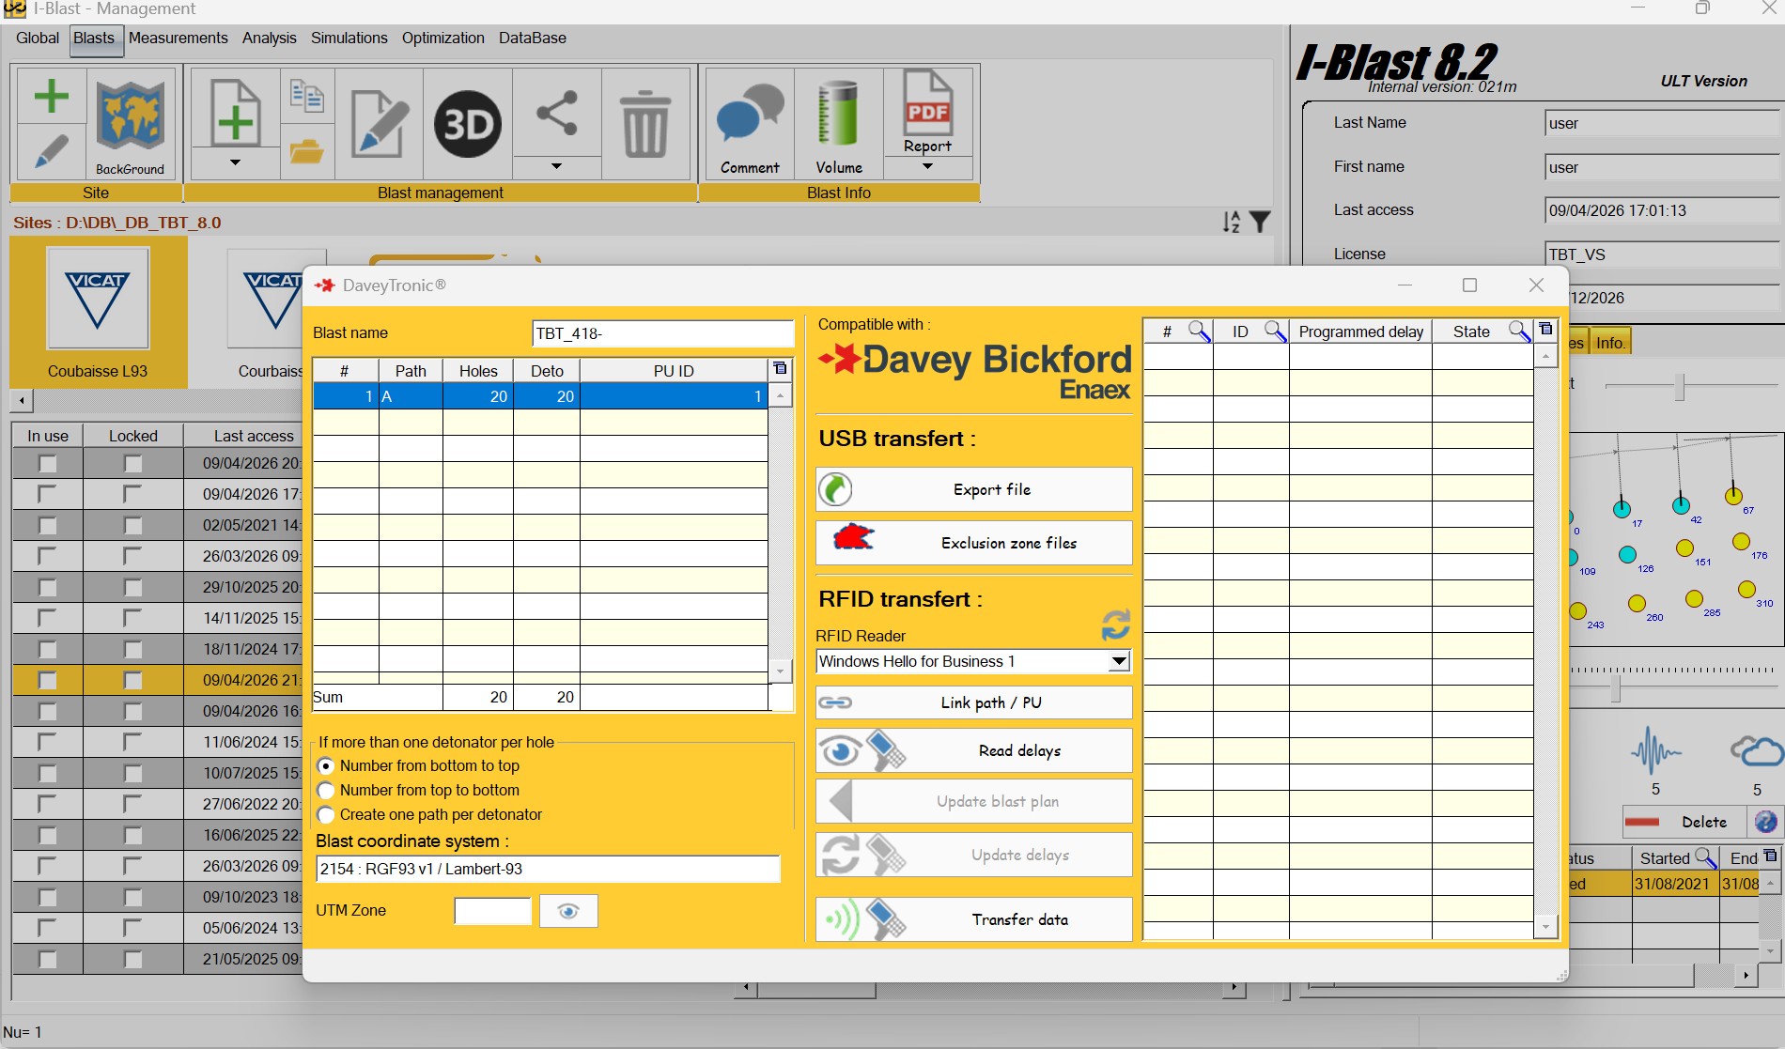This screenshot has width=1785, height=1049.
Task: Expand the share icon dropdown arrow
Action: pyautogui.click(x=556, y=167)
